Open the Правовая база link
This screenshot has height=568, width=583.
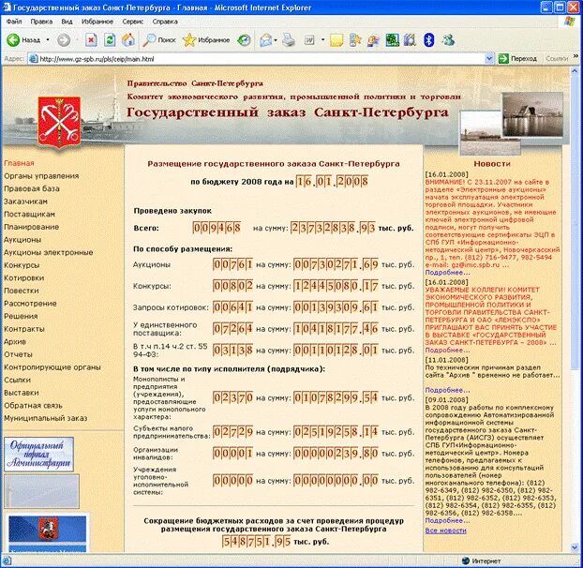click(32, 188)
